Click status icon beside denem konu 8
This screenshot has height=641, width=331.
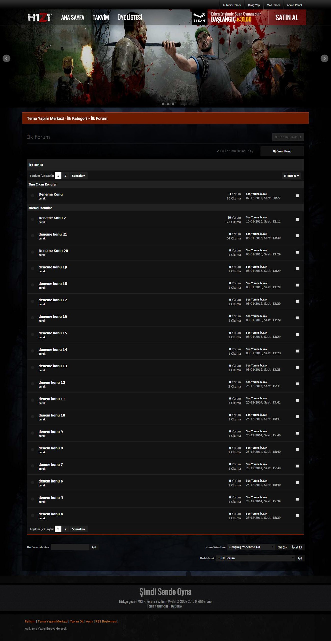click(33, 450)
